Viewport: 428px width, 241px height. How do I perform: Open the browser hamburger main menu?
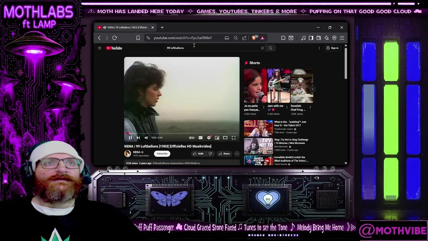pos(342,38)
